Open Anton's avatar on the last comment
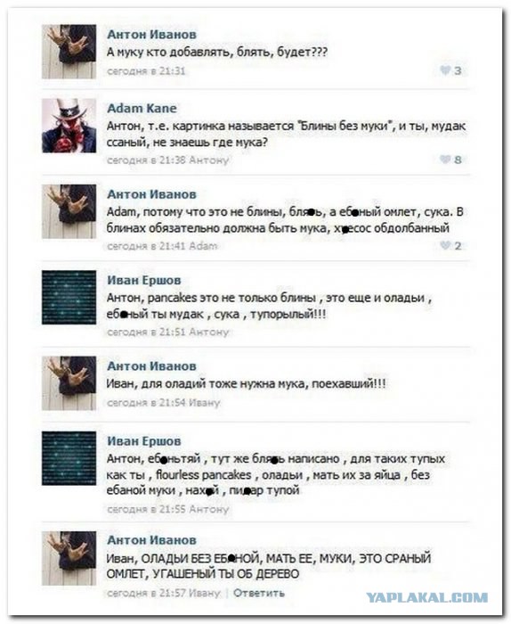Screen dimensions: 511x624 [x=69, y=558]
